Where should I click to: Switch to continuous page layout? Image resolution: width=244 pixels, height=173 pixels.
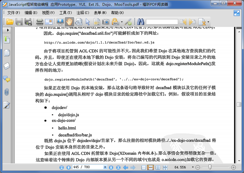tap(151, 168)
